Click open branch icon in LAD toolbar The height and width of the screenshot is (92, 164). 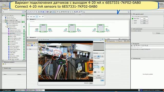40,17
